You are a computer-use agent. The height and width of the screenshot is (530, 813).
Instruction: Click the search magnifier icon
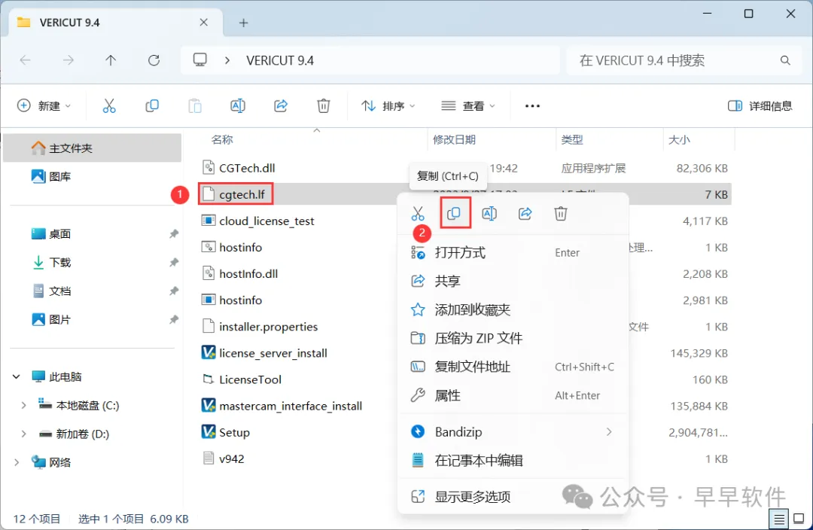coord(785,60)
